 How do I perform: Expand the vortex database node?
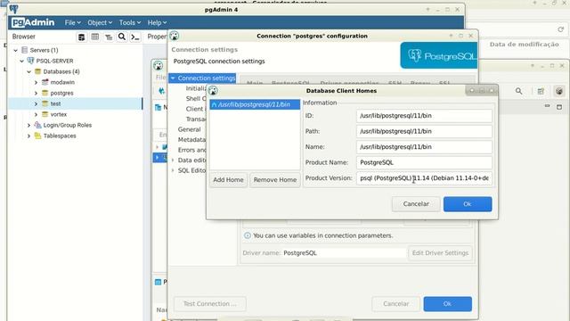[x=36, y=114]
